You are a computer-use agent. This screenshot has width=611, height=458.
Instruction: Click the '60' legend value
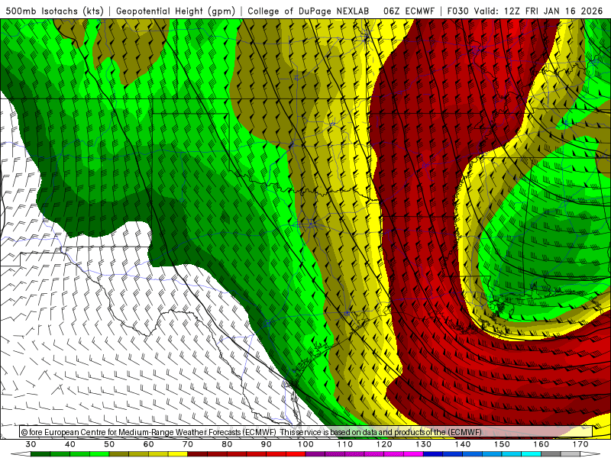coord(148,444)
